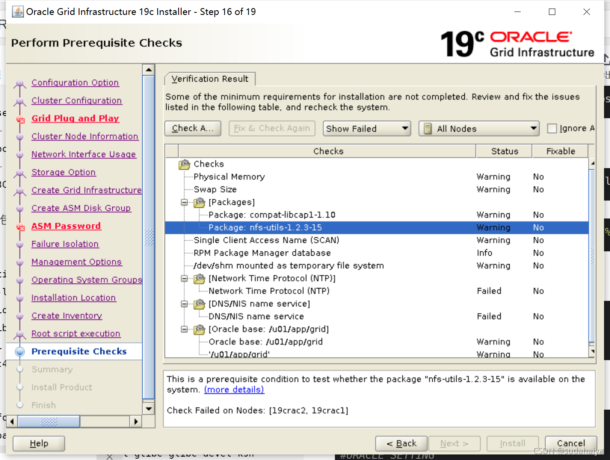
Task: Cancel the installer with Cancel button
Action: point(571,443)
